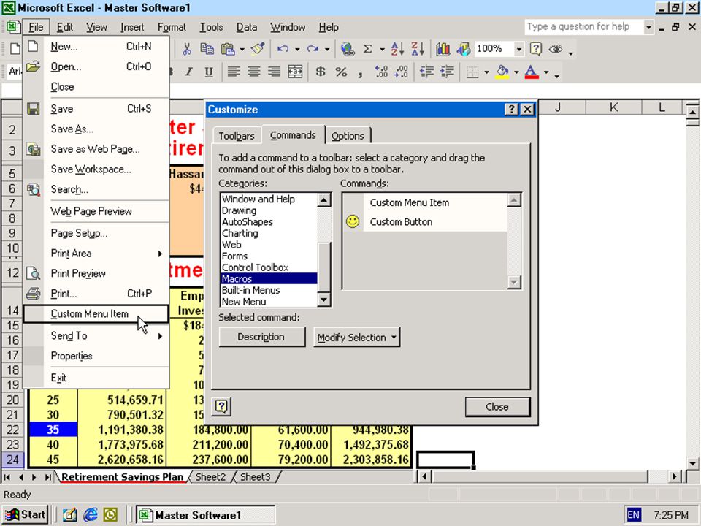This screenshot has width=701, height=526.
Task: Open the Chart Wizard icon
Action: 443,49
